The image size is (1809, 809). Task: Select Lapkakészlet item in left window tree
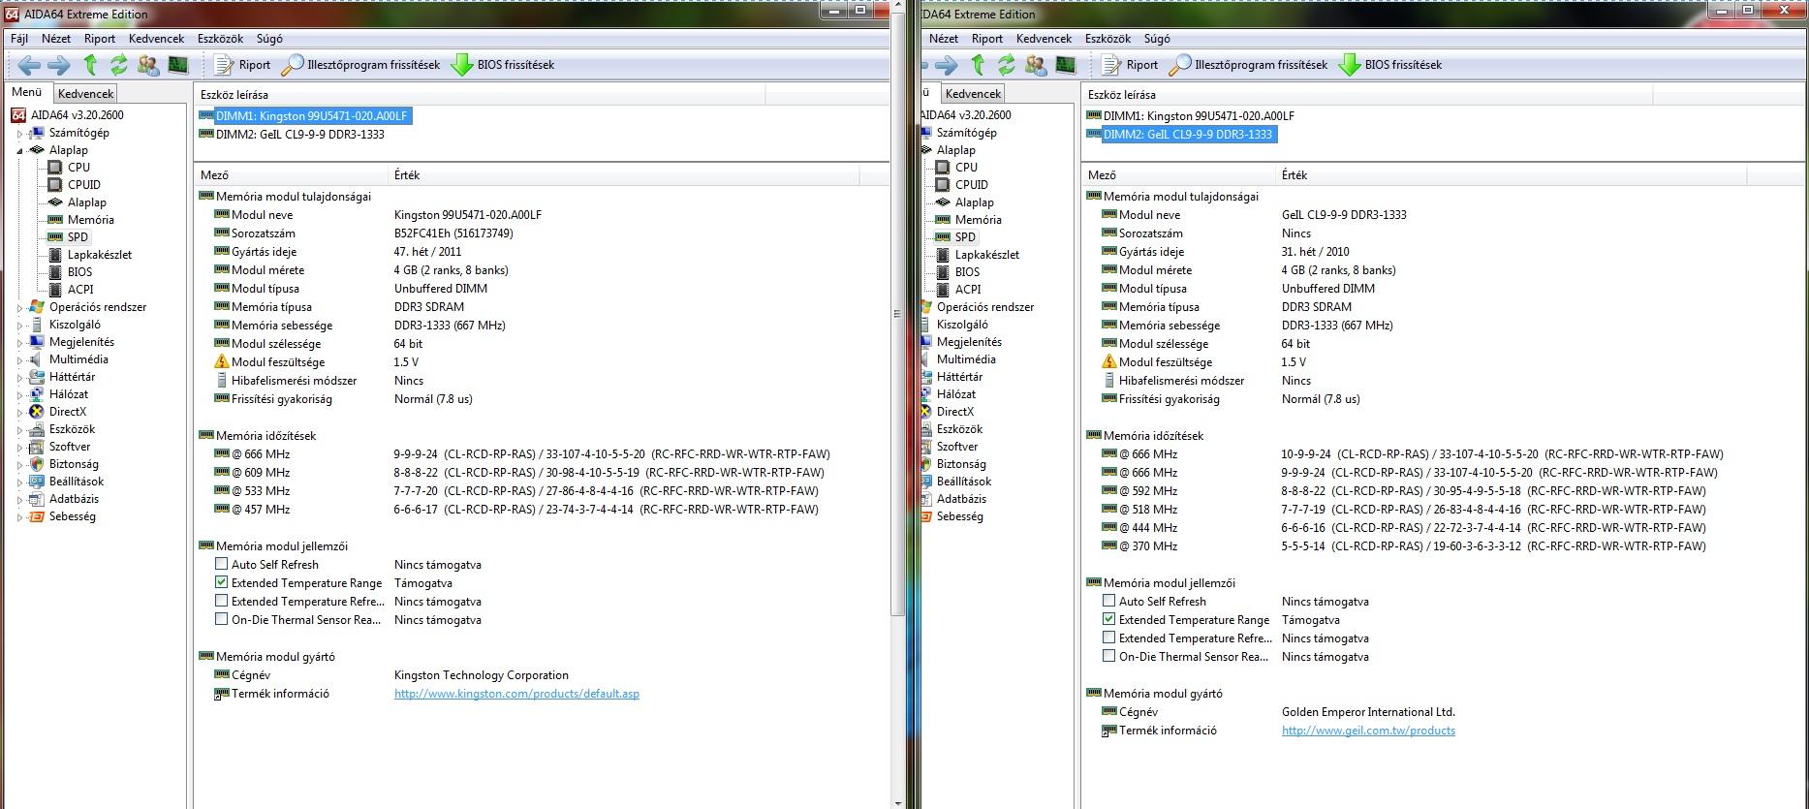point(99,255)
